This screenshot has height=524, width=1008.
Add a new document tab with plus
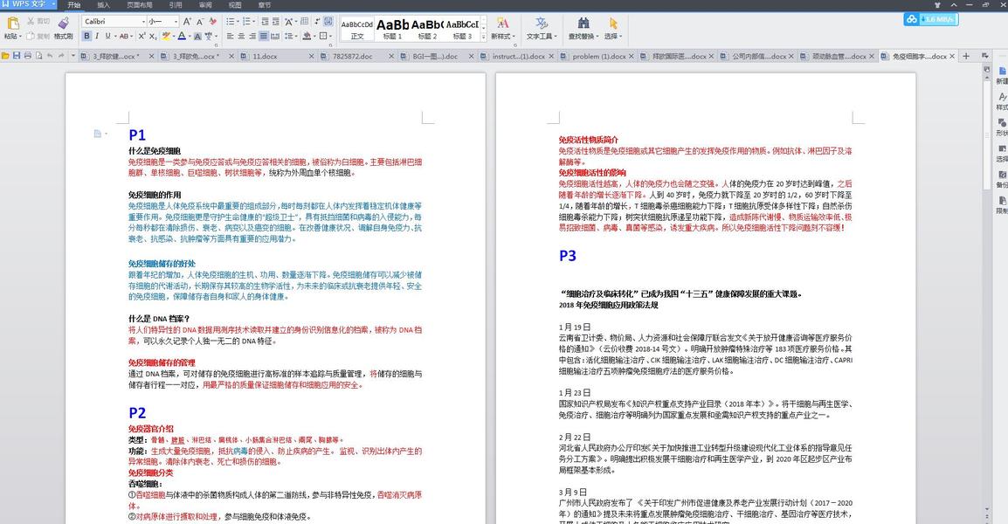coord(965,56)
